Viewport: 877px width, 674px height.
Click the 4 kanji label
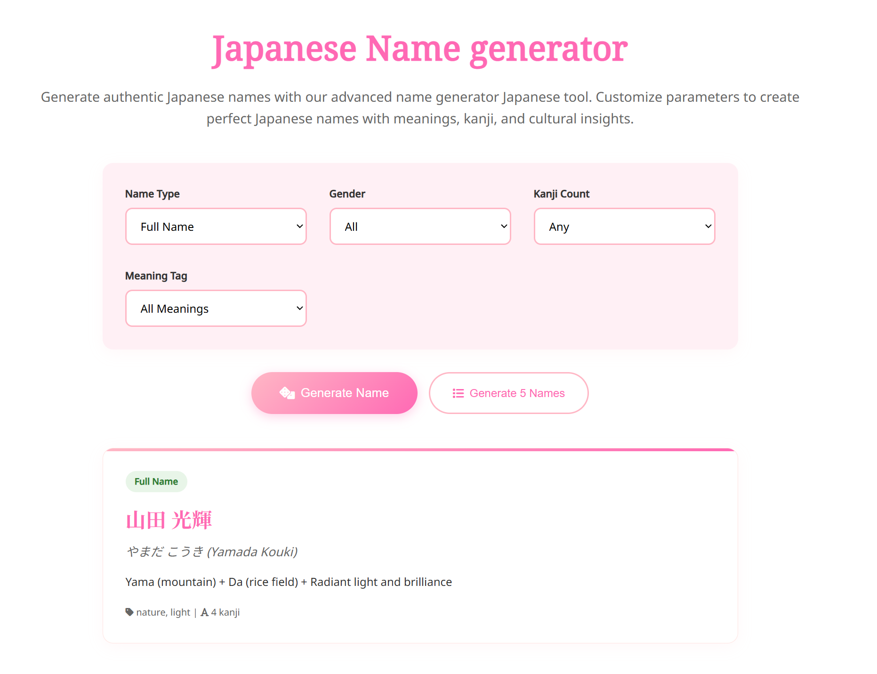coord(225,611)
